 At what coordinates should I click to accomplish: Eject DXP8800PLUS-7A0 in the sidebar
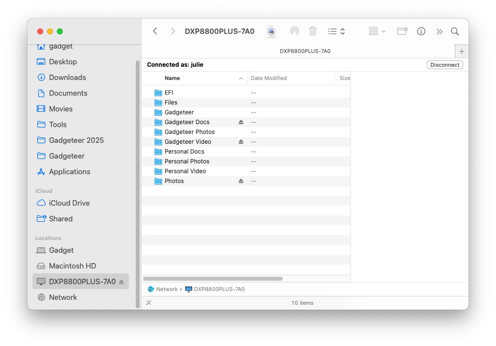point(121,282)
